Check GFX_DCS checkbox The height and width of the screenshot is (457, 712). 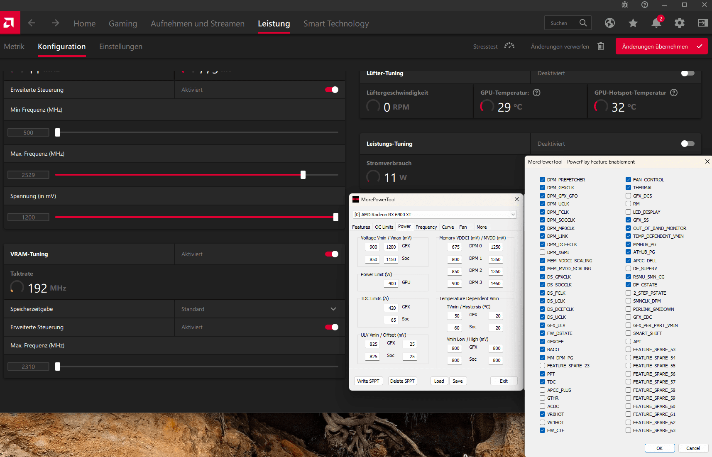pos(628,196)
